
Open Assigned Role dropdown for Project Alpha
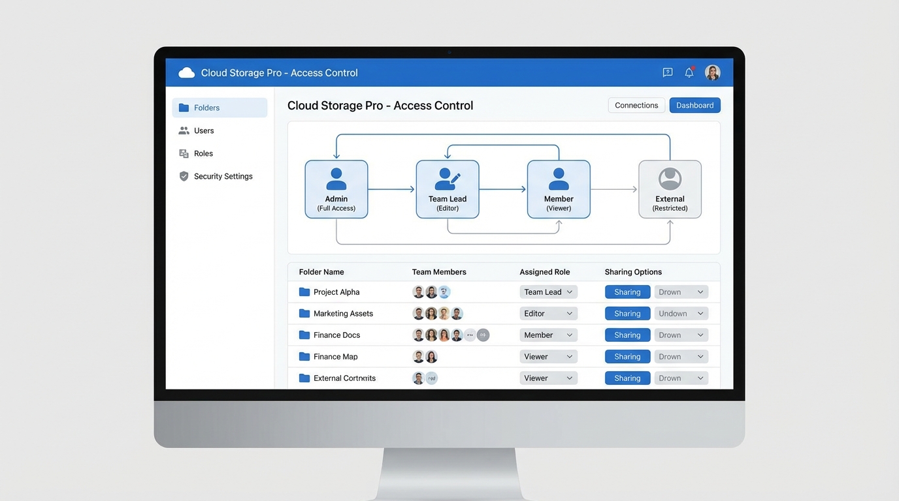(x=548, y=292)
